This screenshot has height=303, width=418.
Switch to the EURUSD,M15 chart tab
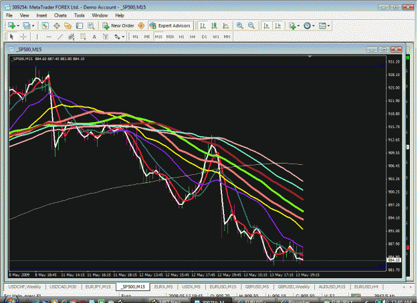[x=223, y=287]
